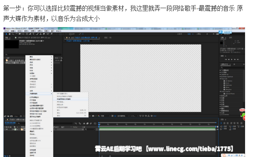Select the Pan Behind anchor point tool
This screenshot has width=255, height=157.
23,34
